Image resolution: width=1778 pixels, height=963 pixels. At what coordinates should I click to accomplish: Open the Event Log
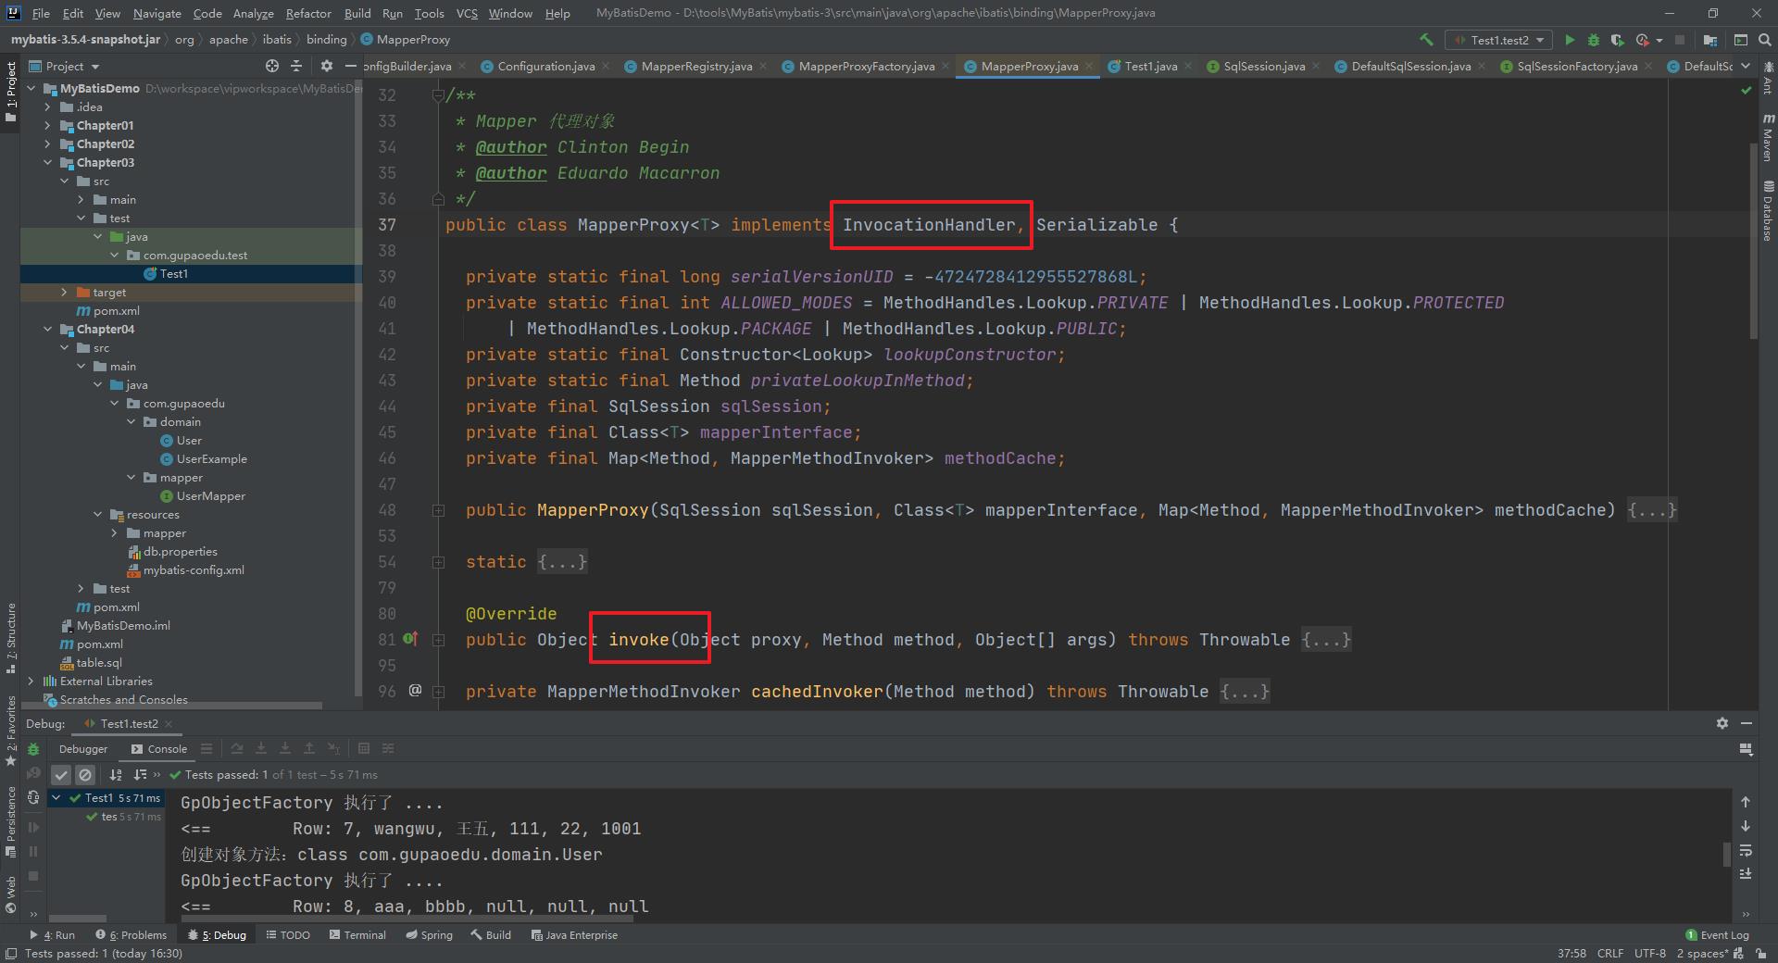pos(1717,935)
